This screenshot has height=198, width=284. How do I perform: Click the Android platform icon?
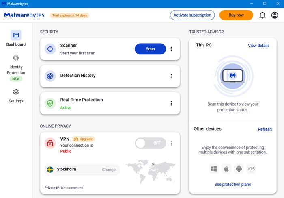pos(239,169)
